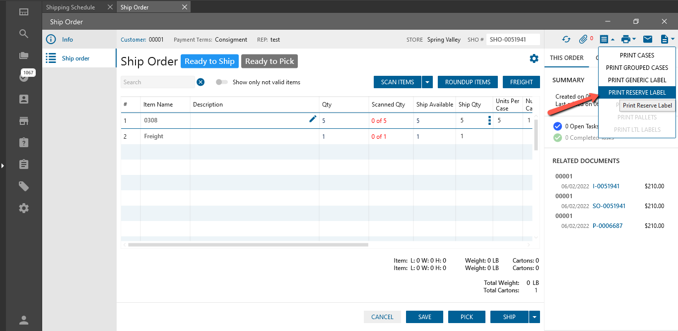Screen dimensions: 678x331
Task: Click the email envelope icon
Action: pos(648,39)
